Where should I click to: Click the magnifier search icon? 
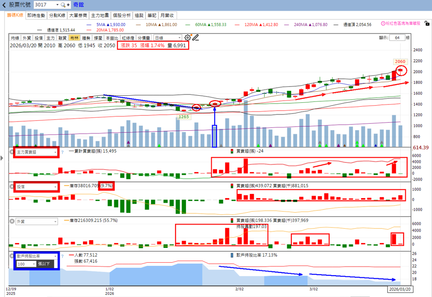point(63,5)
